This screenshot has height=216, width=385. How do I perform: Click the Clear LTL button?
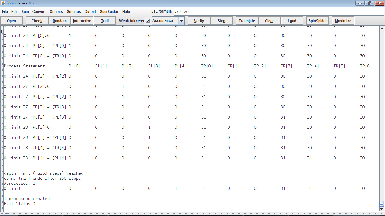pyautogui.click(x=269, y=21)
